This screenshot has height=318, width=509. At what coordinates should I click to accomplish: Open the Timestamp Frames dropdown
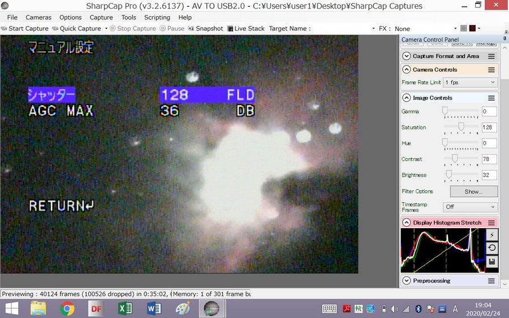(470, 207)
